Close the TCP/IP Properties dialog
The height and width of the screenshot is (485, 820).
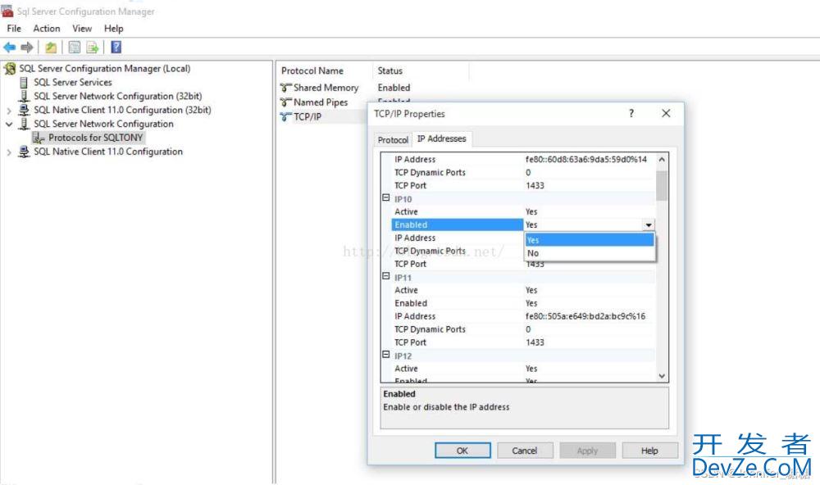coord(666,113)
